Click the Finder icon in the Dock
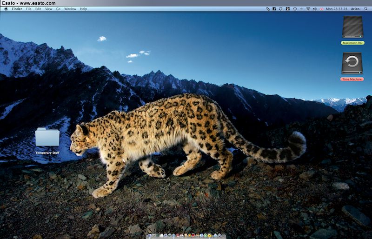Viewport: 372px width, 239px height. [150, 235]
